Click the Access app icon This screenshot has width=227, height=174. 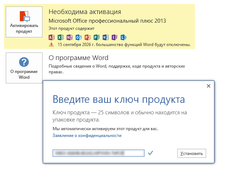52,37
